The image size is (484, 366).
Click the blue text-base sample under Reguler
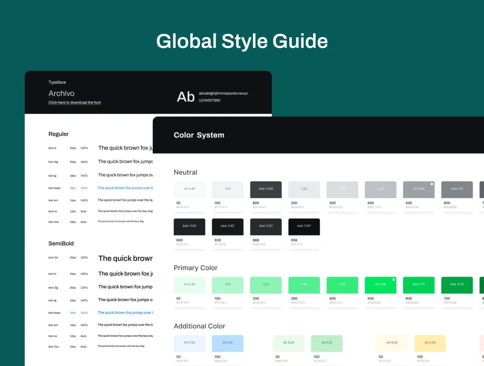pos(125,188)
